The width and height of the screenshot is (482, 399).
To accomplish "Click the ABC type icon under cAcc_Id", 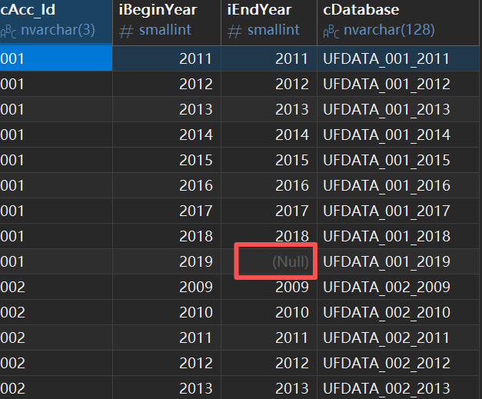I will coord(8,32).
